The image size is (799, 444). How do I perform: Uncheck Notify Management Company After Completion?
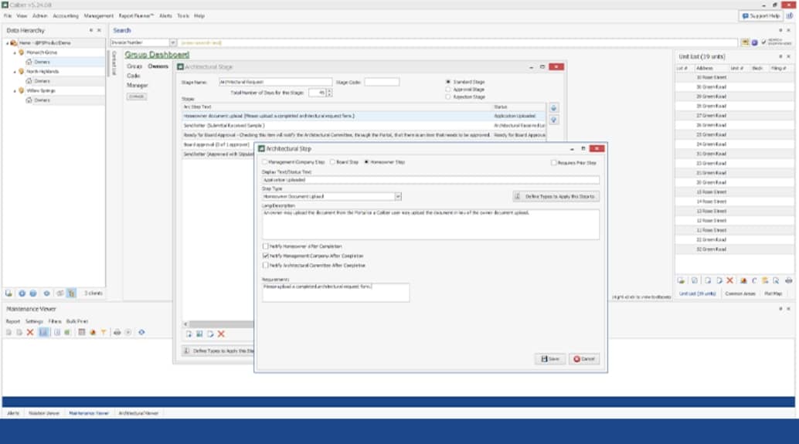coord(266,256)
